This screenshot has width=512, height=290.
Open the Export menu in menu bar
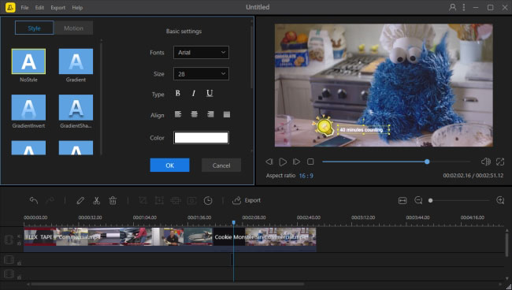58,8
